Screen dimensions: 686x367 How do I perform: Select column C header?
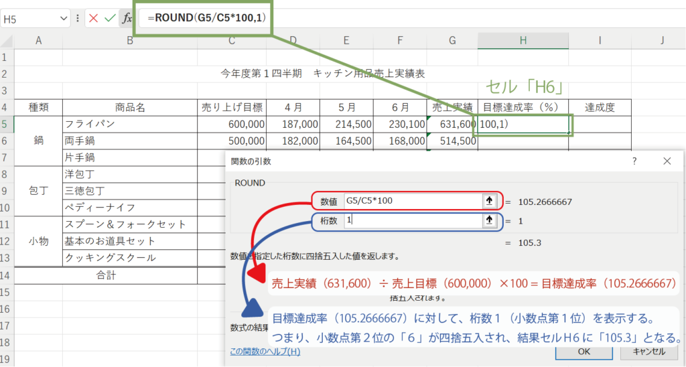point(232,41)
